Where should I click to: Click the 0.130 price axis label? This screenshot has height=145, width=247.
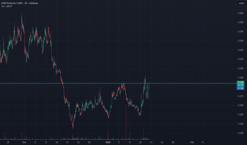coord(241,133)
